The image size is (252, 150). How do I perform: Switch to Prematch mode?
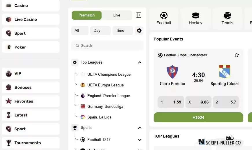[87, 15]
